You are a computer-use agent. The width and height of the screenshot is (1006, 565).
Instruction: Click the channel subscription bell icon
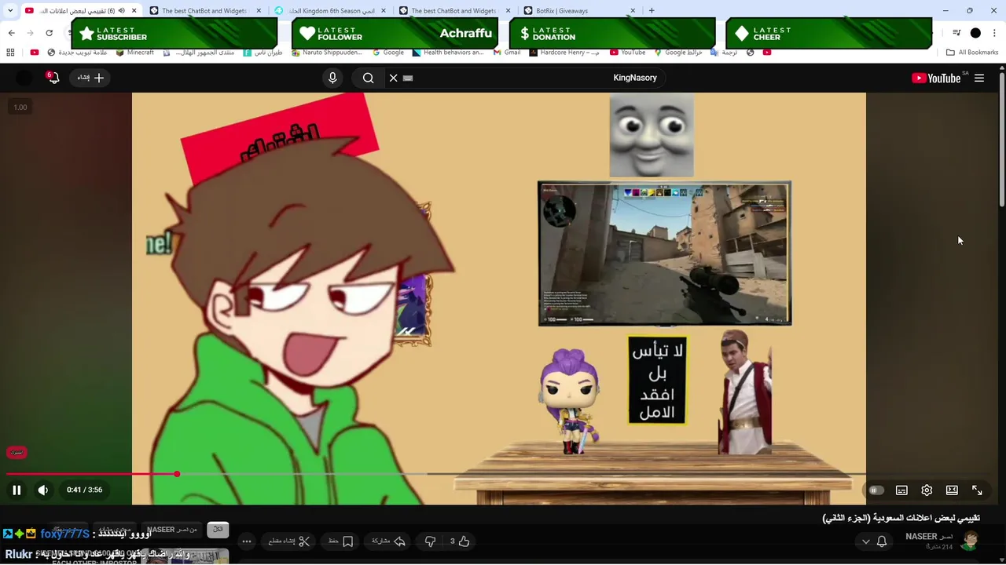[x=882, y=541]
